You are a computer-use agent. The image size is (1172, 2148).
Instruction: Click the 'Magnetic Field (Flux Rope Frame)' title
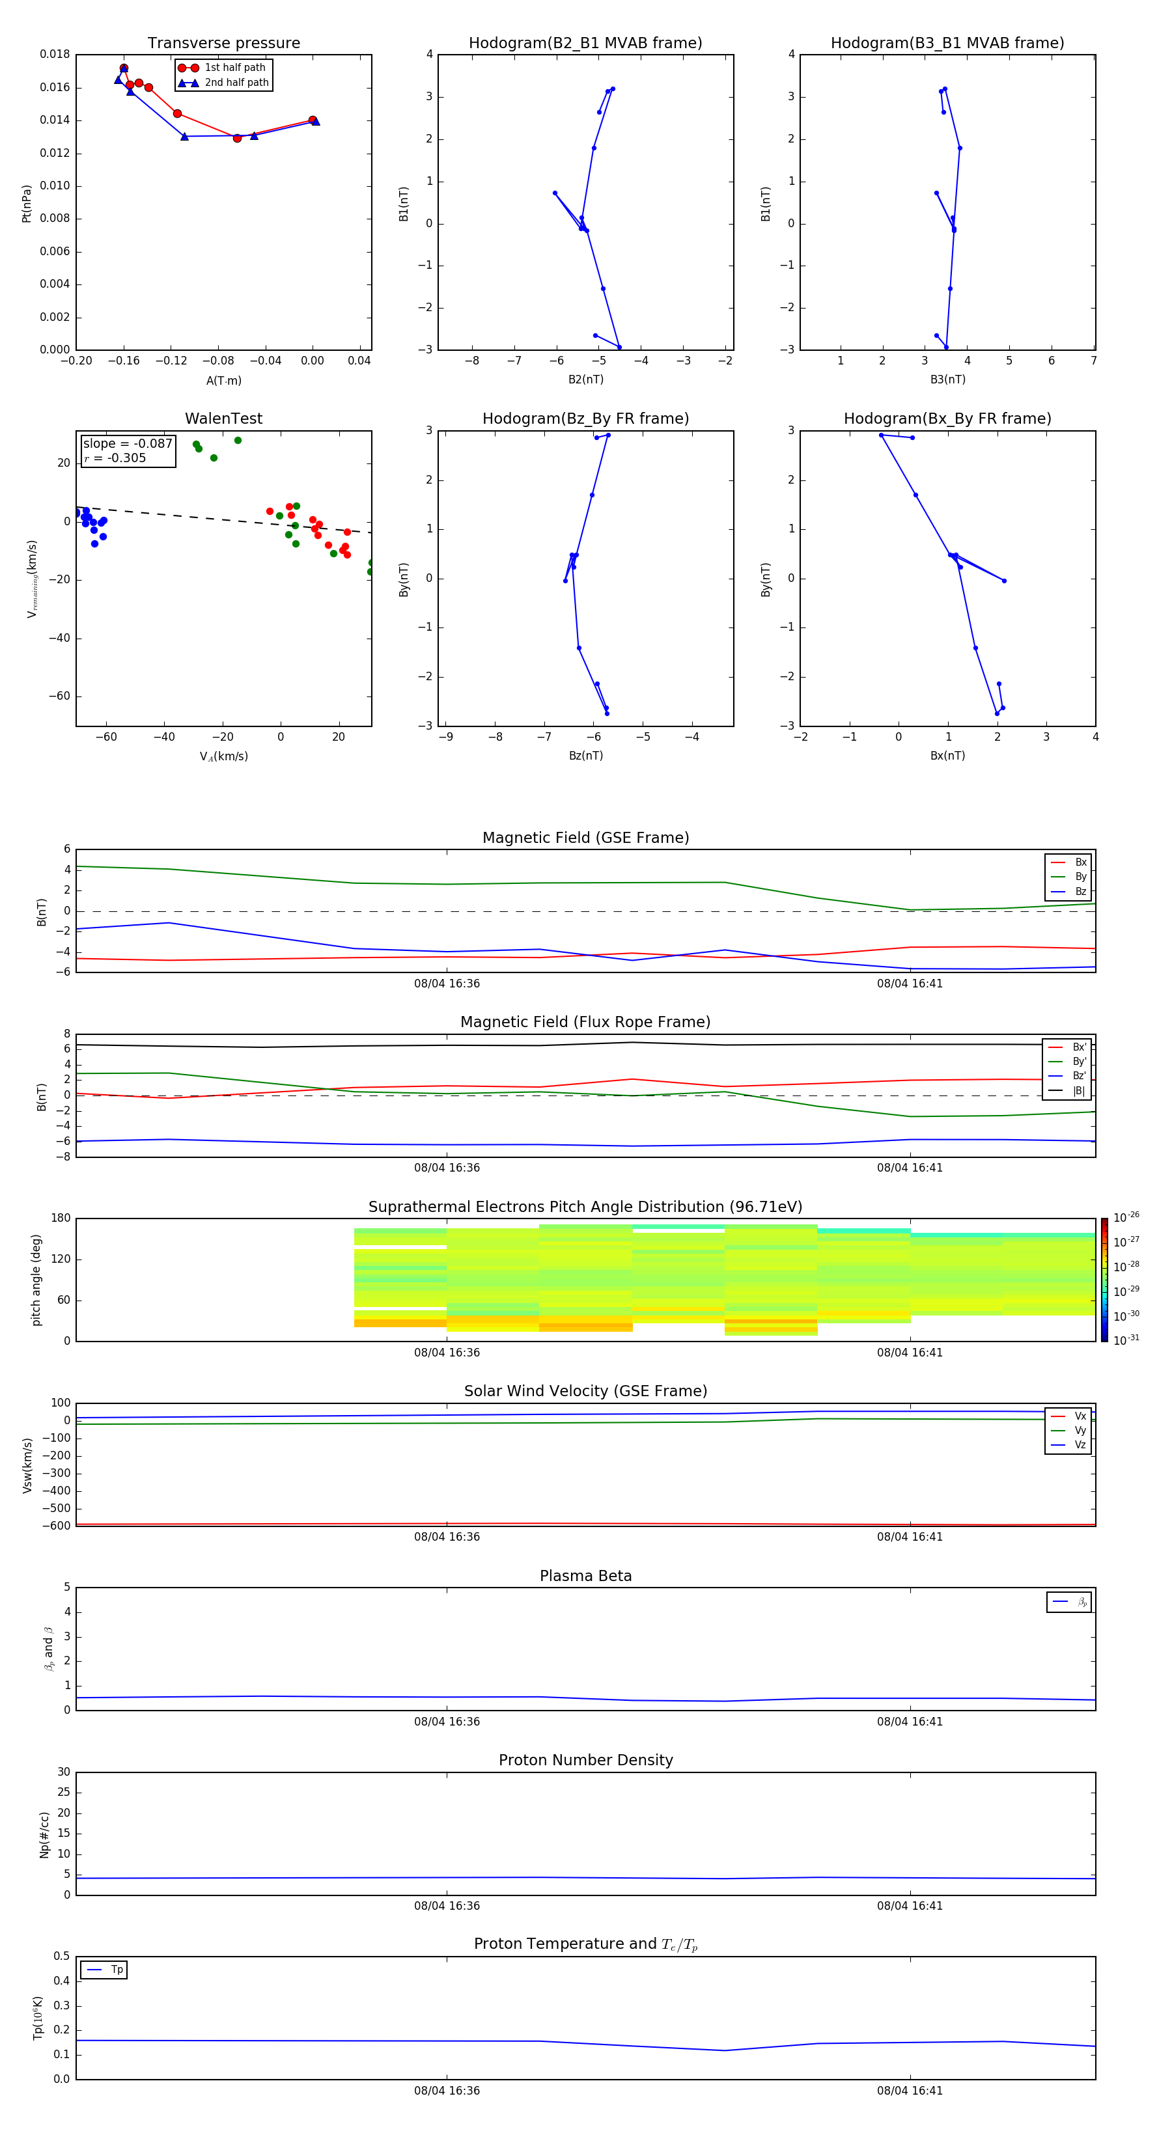click(585, 1023)
